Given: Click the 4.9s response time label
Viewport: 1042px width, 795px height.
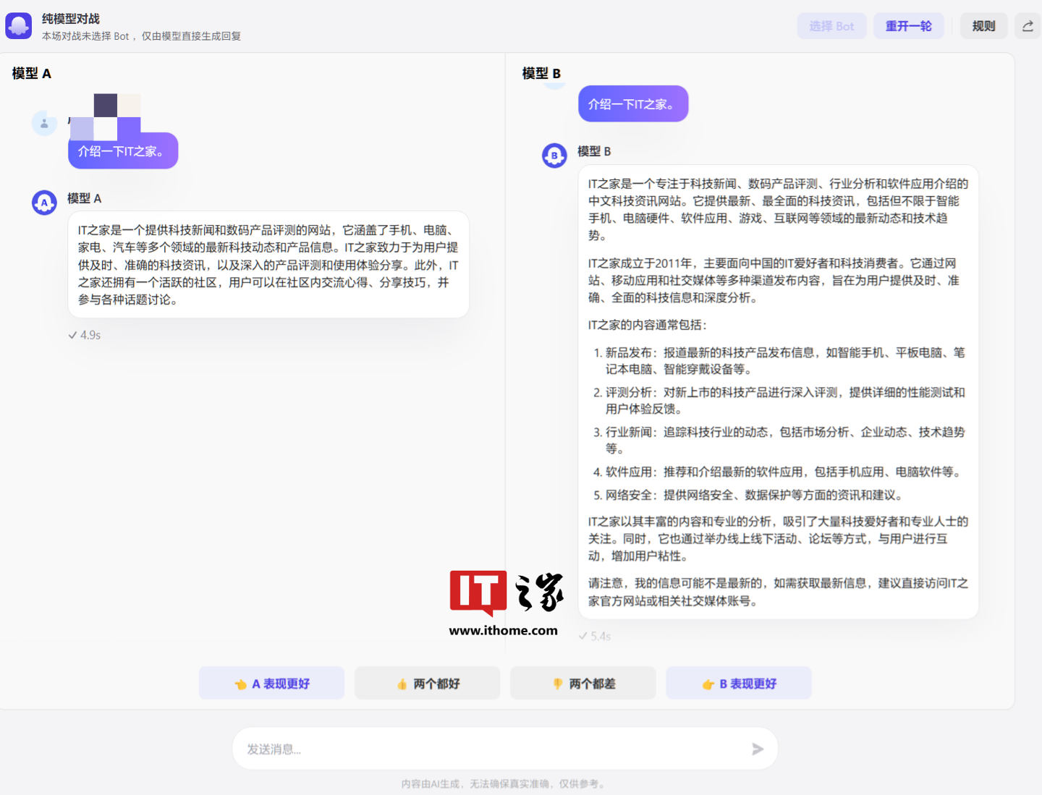Looking at the screenshot, I should click(85, 335).
